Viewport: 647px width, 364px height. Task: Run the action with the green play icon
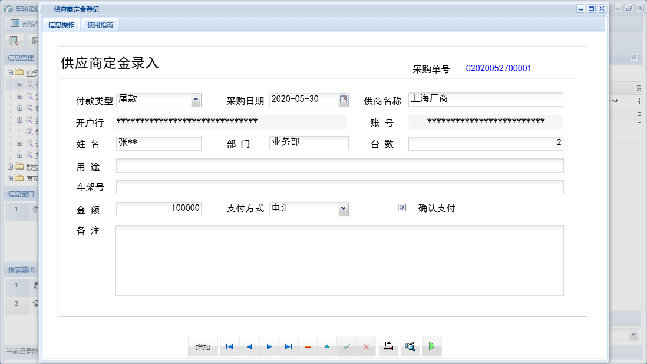point(432,347)
